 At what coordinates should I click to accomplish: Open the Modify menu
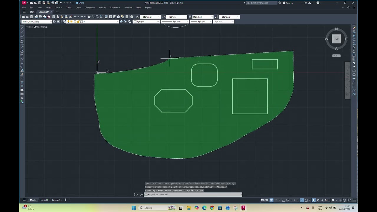[x=102, y=8]
